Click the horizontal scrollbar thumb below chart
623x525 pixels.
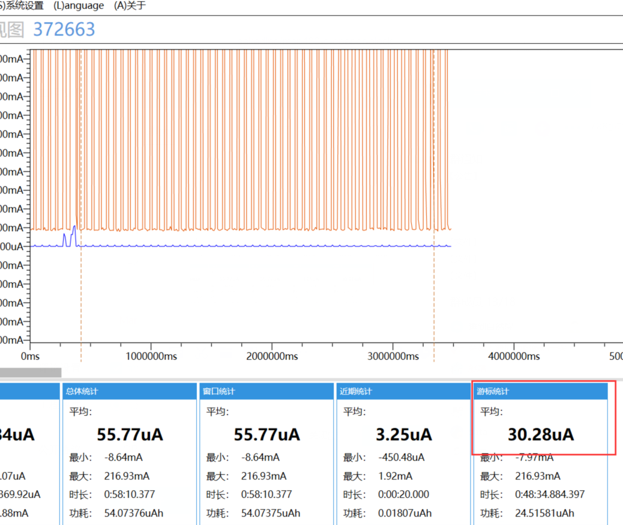[x=31, y=372]
